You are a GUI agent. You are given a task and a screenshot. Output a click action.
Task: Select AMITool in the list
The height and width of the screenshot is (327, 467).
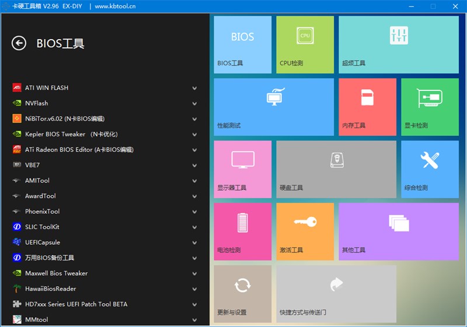point(37,181)
